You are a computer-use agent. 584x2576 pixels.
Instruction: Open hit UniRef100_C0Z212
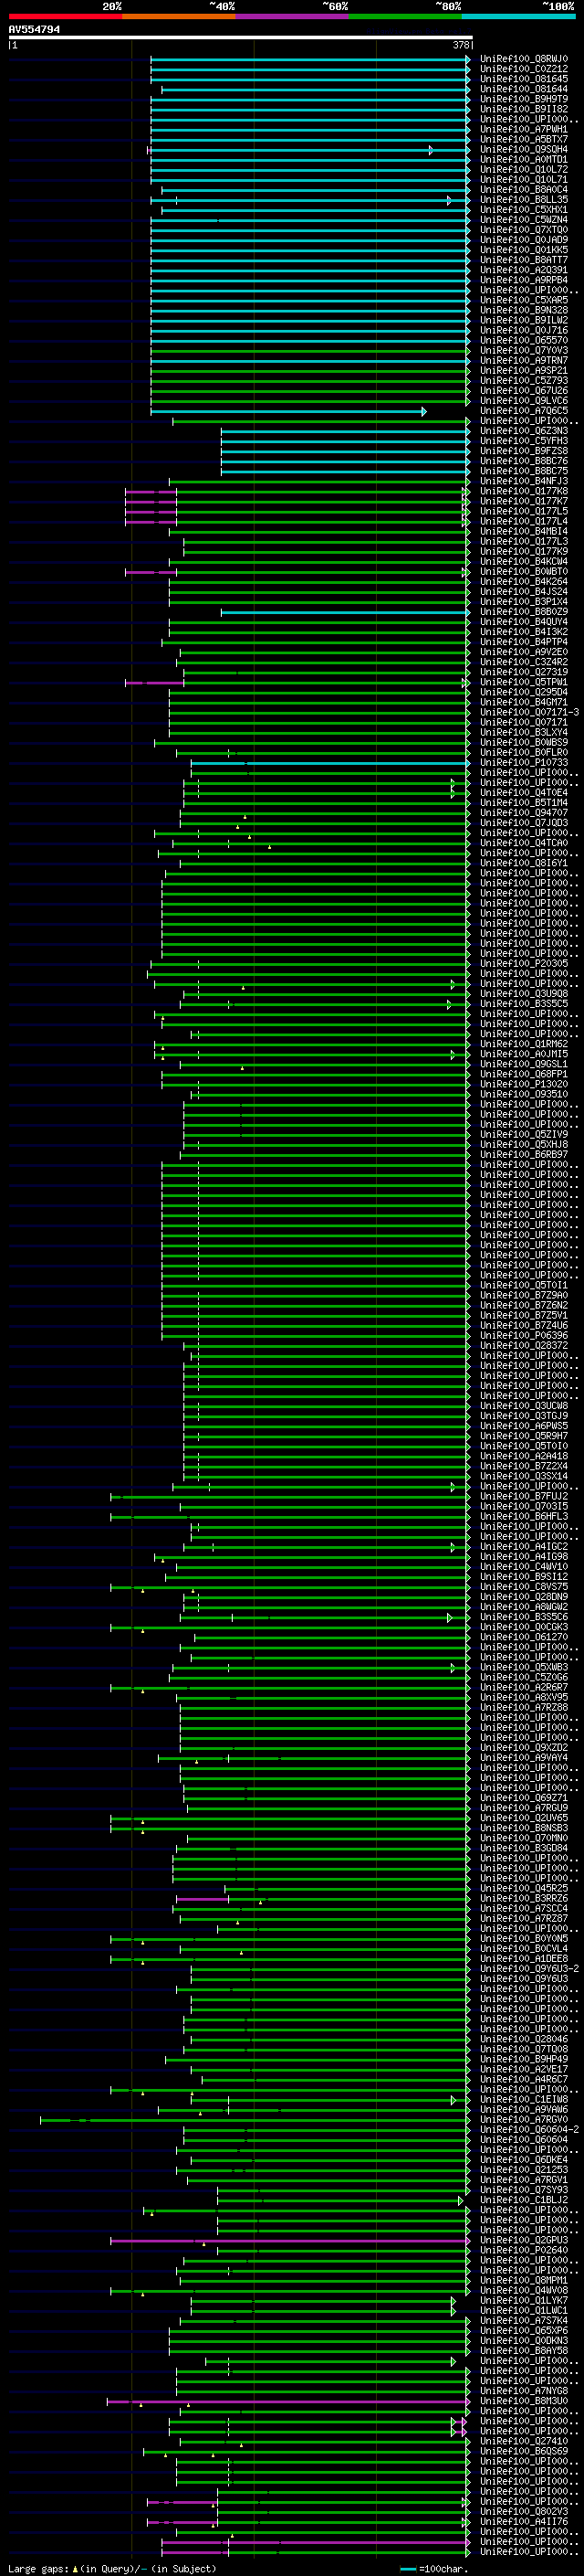523,69
